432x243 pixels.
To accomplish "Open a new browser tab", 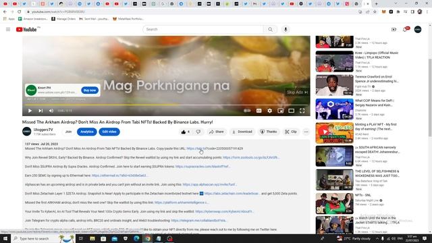I will (x=377, y=4).
